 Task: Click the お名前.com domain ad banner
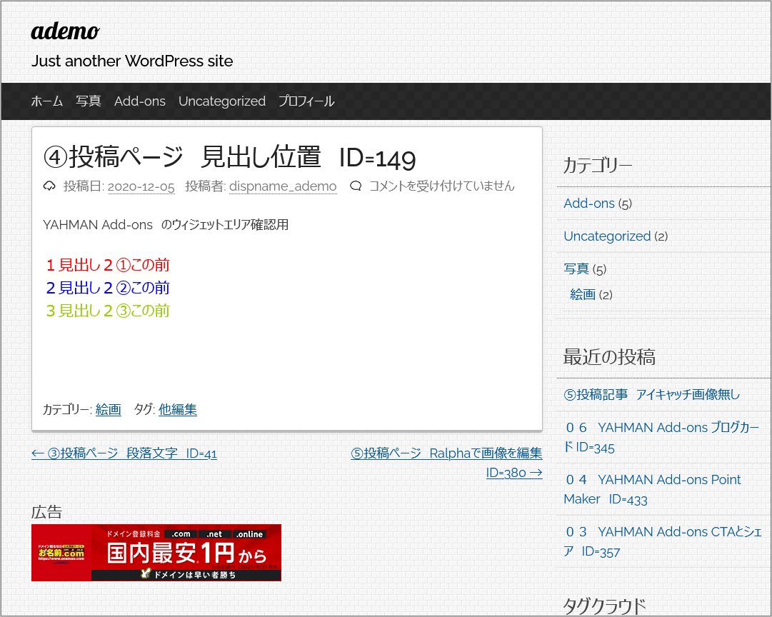156,552
